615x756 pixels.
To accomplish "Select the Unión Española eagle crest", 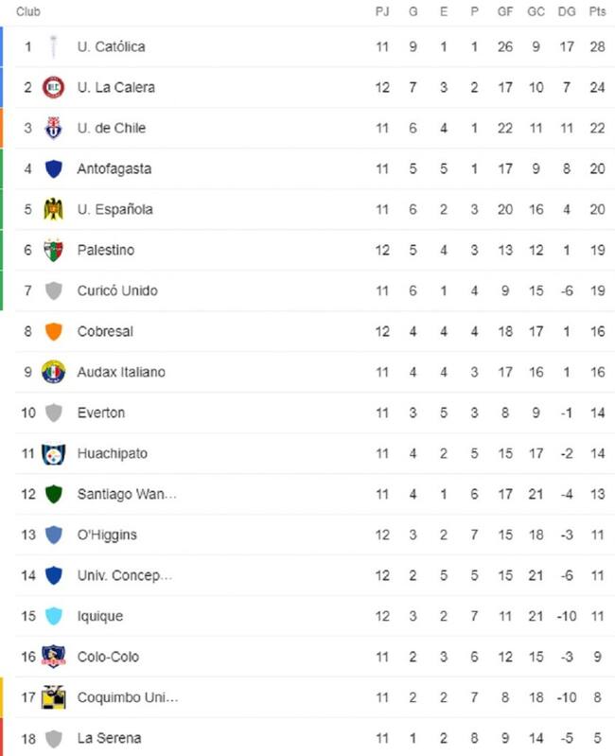I will click(54, 209).
